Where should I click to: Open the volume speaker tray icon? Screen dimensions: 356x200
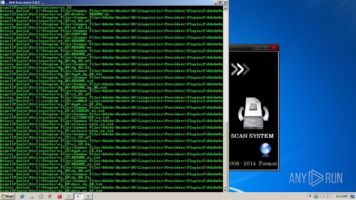(x=323, y=196)
